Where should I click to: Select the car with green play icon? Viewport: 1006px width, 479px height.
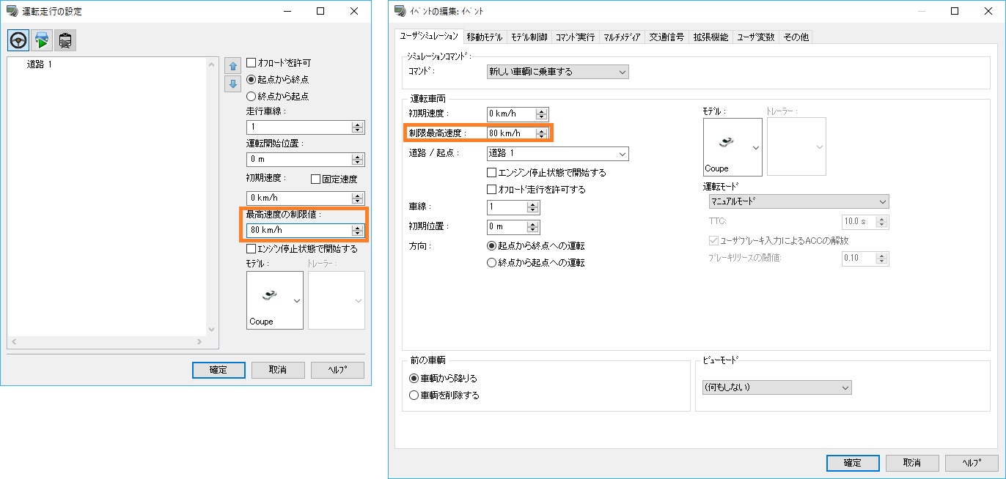(x=43, y=40)
